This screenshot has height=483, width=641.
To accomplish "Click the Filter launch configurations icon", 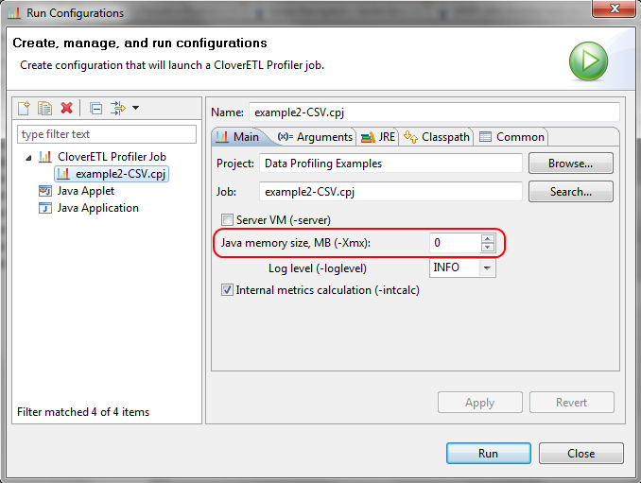I will 118,109.
